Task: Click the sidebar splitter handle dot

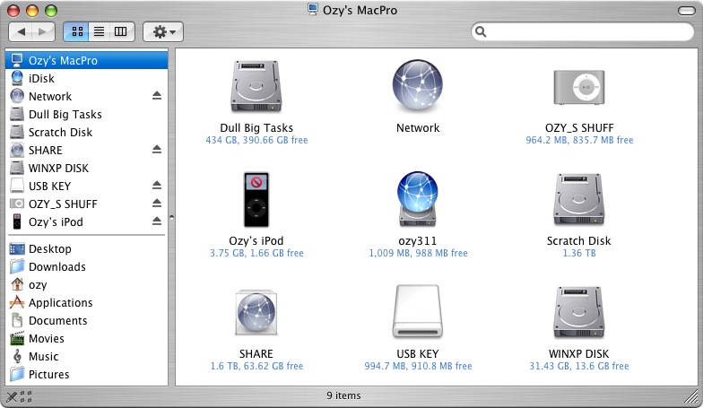Action: pos(172,217)
